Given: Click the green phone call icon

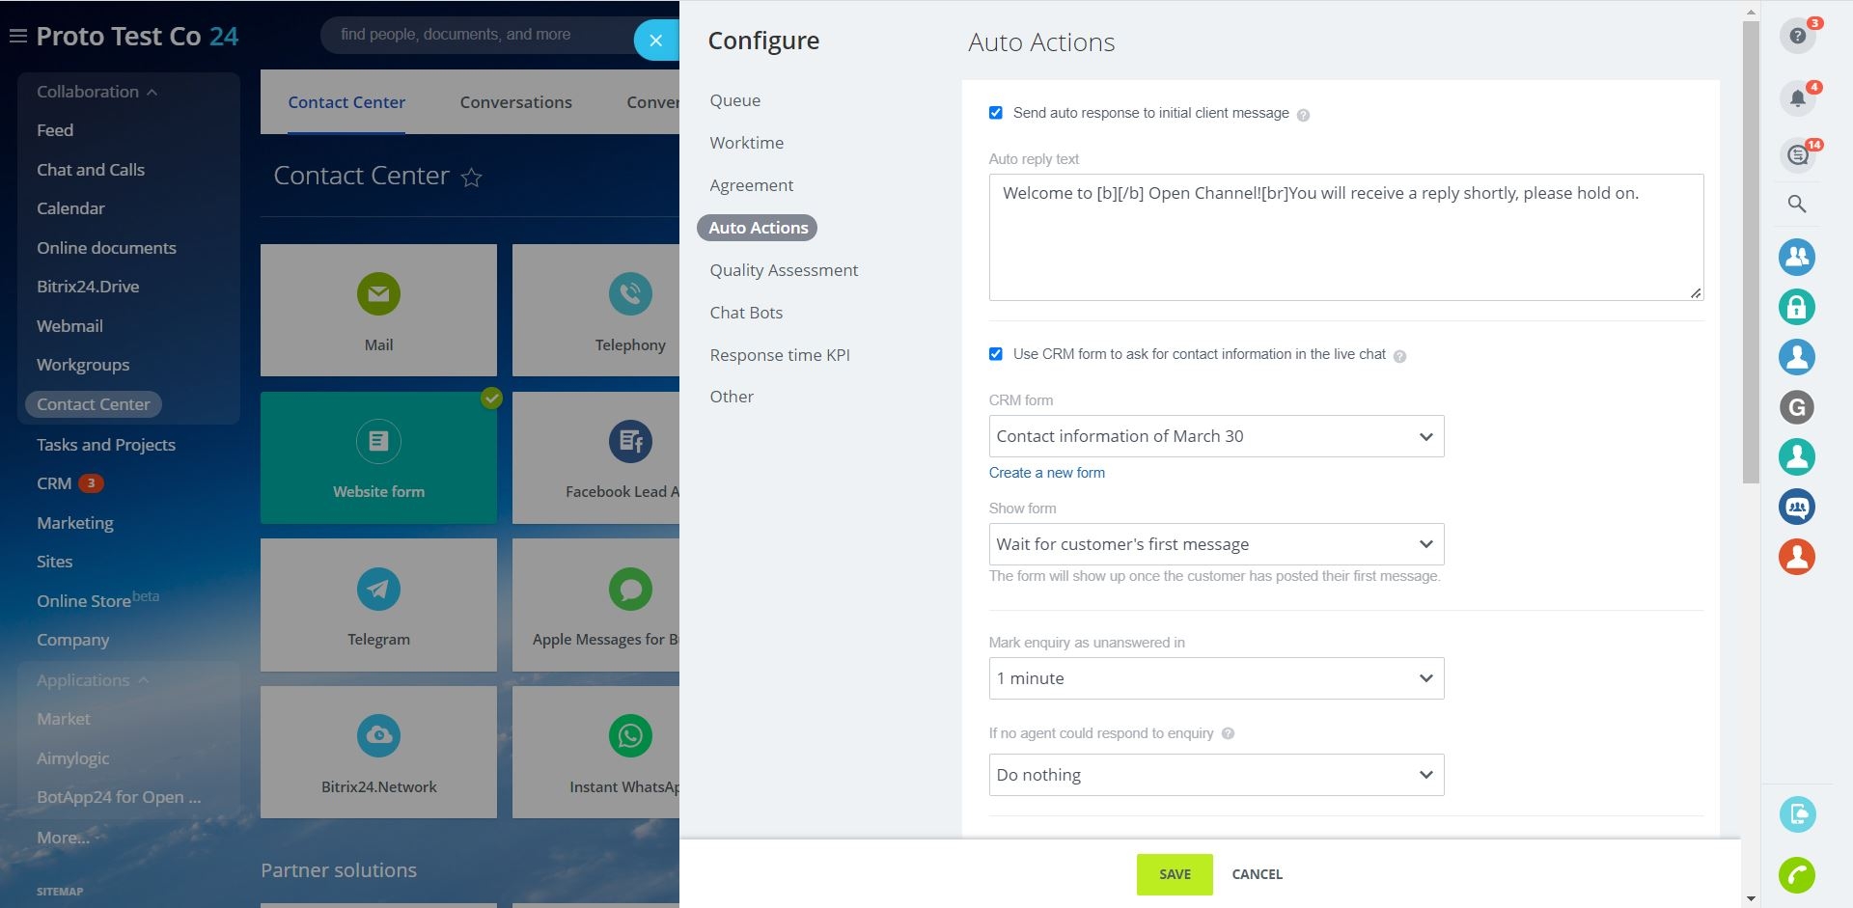Looking at the screenshot, I should click(x=1796, y=875).
